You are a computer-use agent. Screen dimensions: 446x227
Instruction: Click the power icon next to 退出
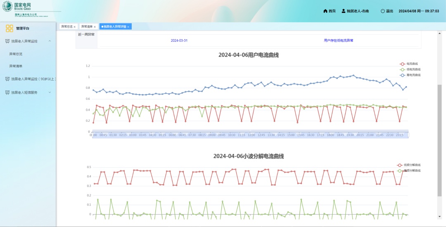pyautogui.click(x=382, y=11)
